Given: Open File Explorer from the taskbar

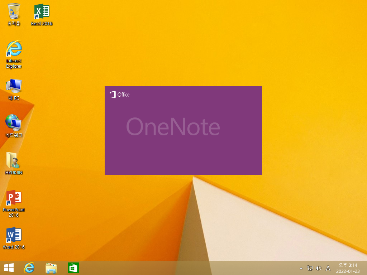Looking at the screenshot, I should 51,268.
